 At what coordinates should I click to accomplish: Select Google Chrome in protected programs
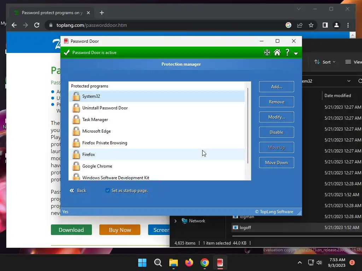click(x=157, y=166)
